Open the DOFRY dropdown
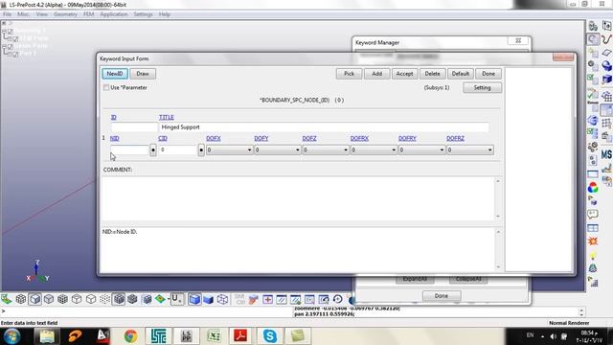 click(x=421, y=149)
